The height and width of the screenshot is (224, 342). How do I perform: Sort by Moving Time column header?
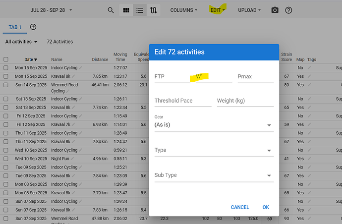120,57
